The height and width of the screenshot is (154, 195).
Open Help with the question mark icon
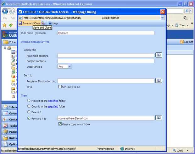click(x=50, y=23)
